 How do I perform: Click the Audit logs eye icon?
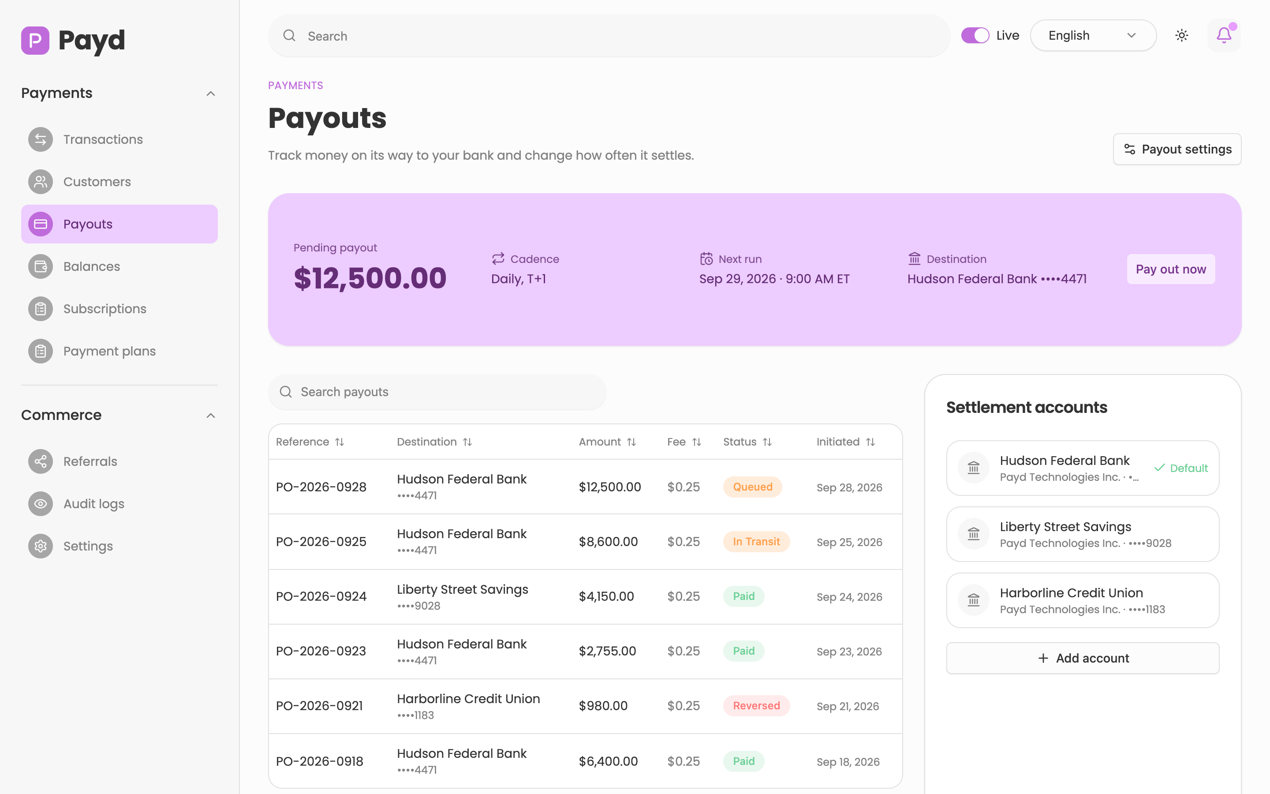41,504
